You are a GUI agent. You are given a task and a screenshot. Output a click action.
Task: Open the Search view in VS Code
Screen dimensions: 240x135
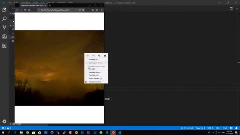click(x=4, y=19)
